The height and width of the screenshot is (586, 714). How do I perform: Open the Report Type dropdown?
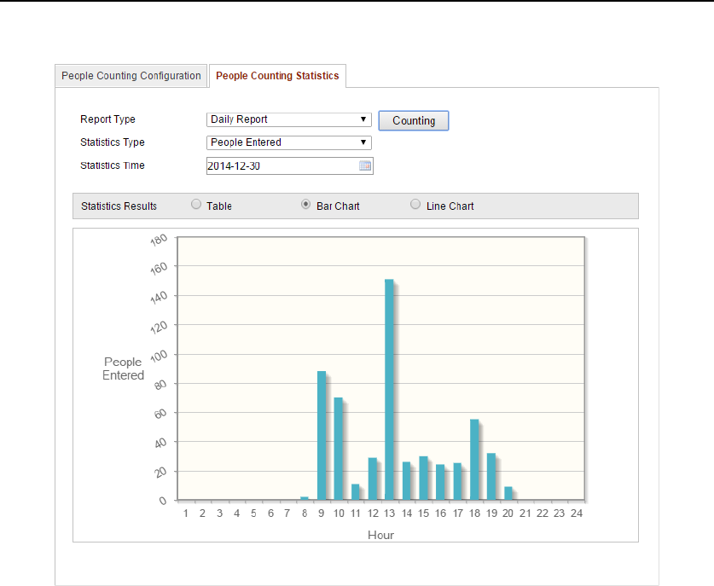click(289, 119)
